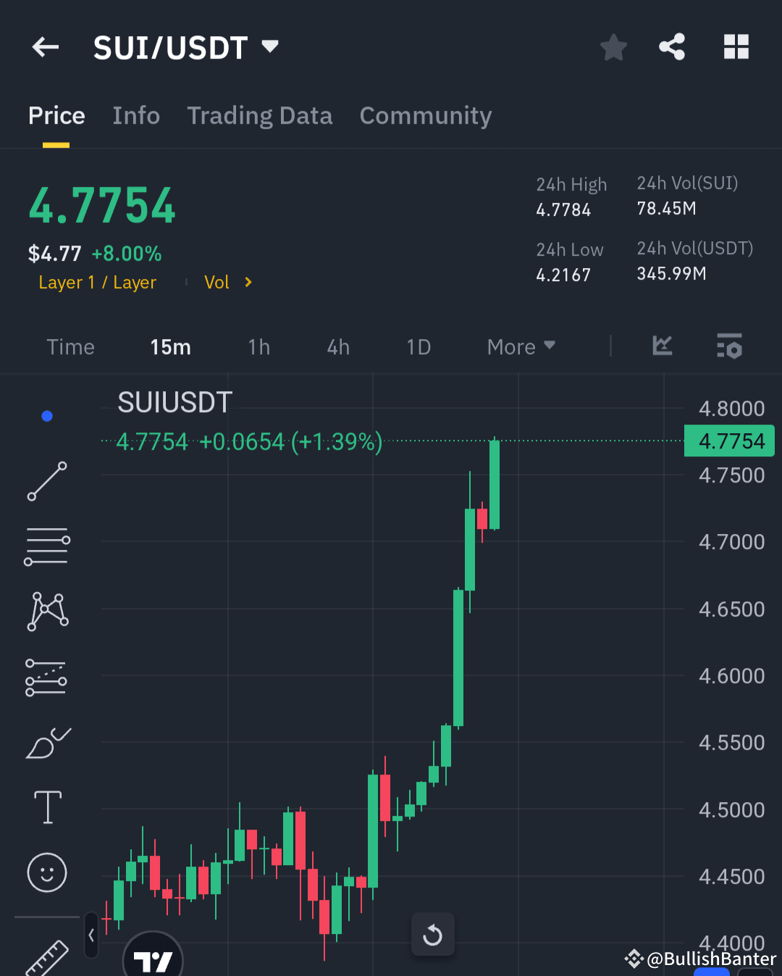The width and height of the screenshot is (782, 976).
Task: Open the chart type selector icon
Action: click(x=662, y=346)
